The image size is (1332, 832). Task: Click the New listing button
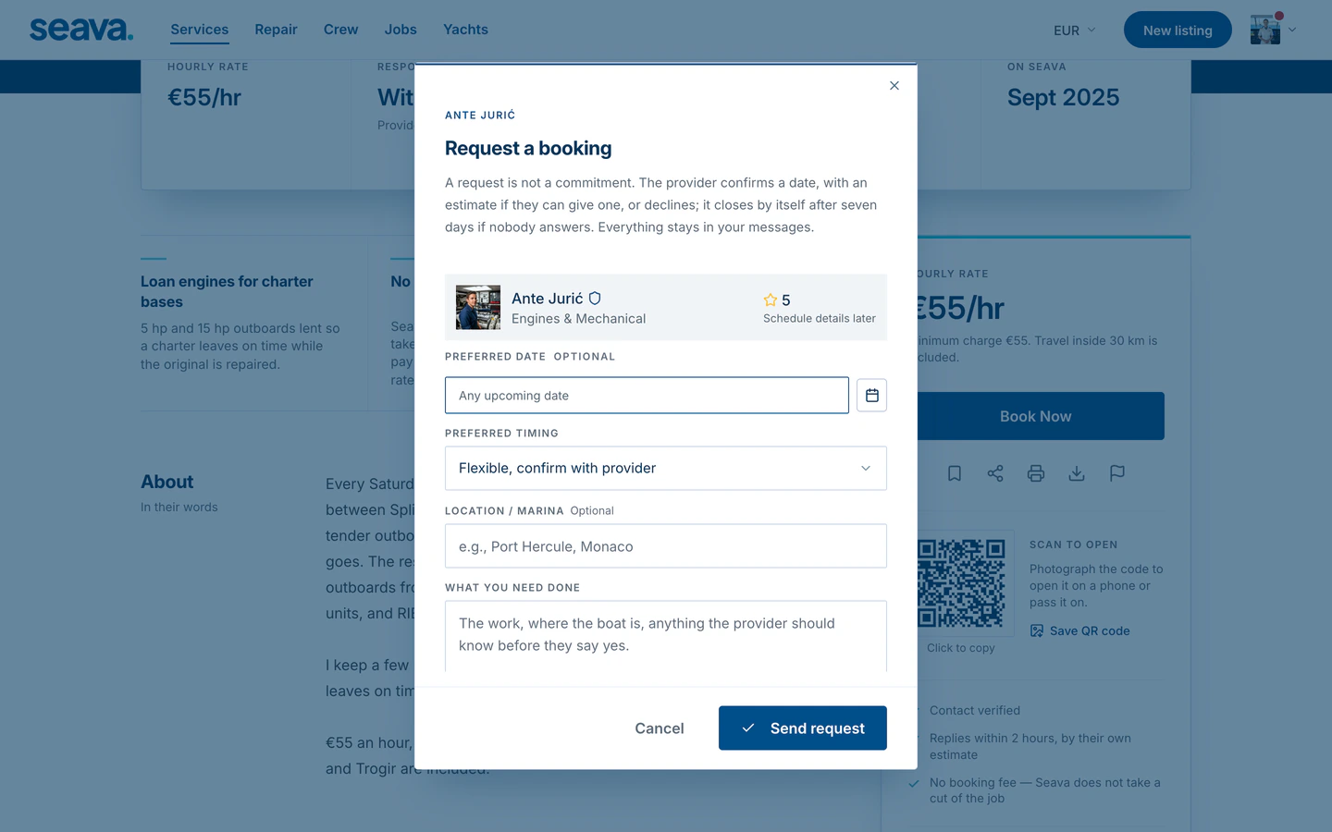pos(1178,30)
